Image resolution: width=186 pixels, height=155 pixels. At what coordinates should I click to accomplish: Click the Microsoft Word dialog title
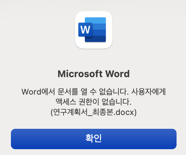tap(94, 74)
